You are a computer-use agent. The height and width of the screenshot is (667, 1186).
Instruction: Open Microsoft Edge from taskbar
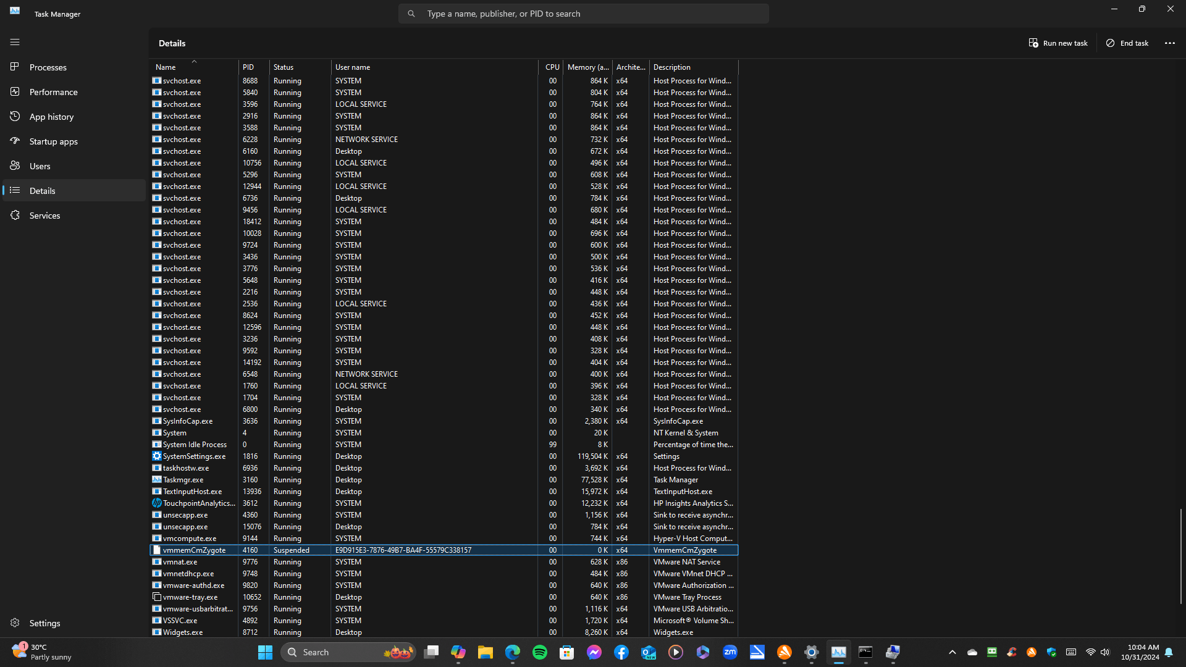[x=513, y=652]
